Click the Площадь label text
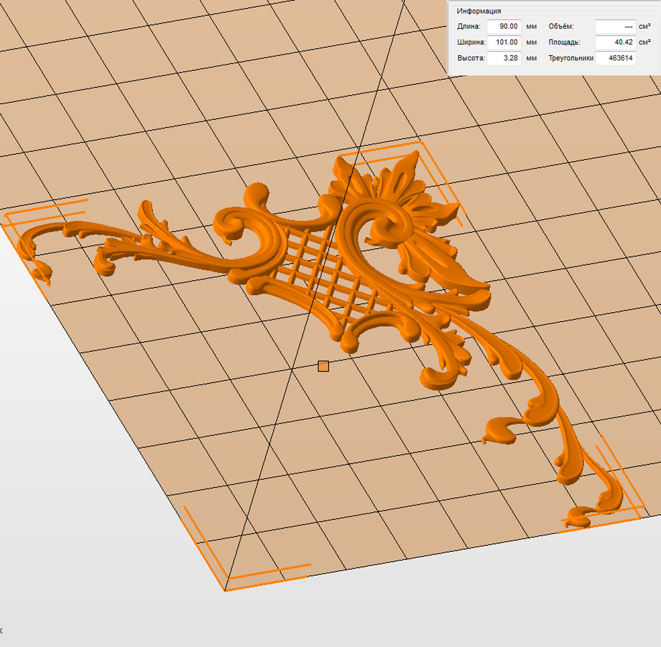This screenshot has height=647, width=661. (x=564, y=42)
